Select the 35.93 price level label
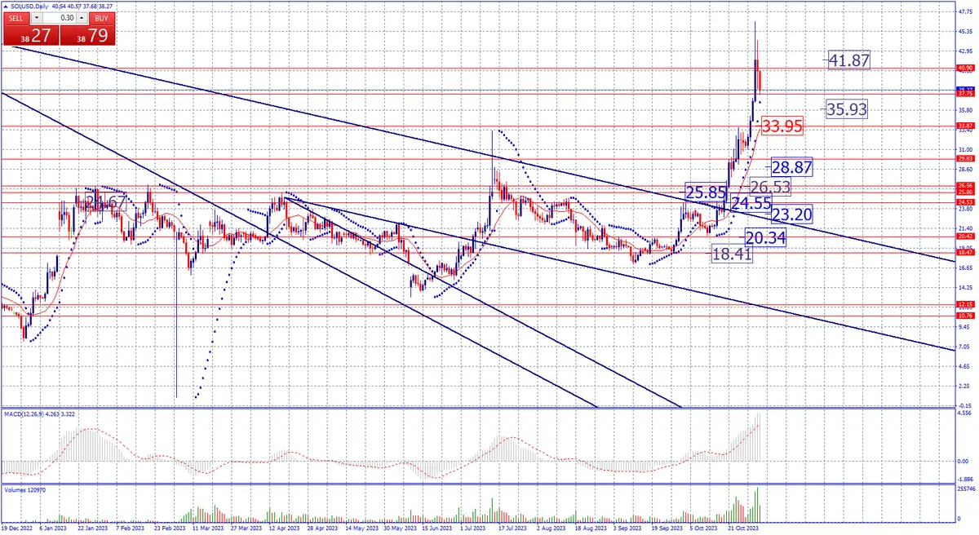 click(x=845, y=108)
